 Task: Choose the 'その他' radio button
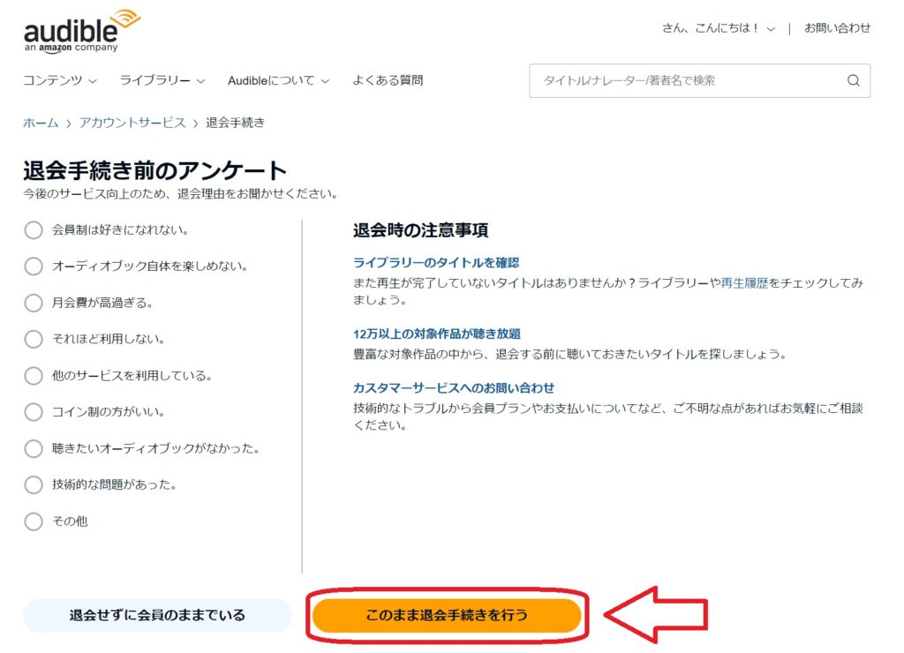(34, 522)
